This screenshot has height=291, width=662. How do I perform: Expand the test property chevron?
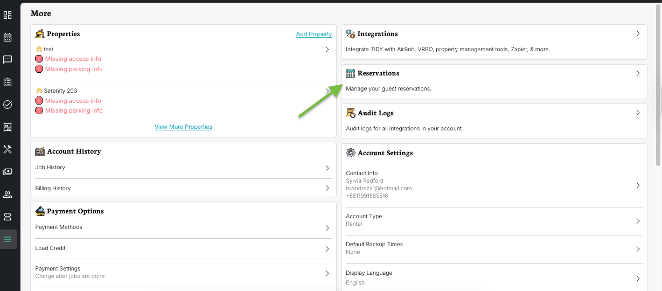click(327, 50)
